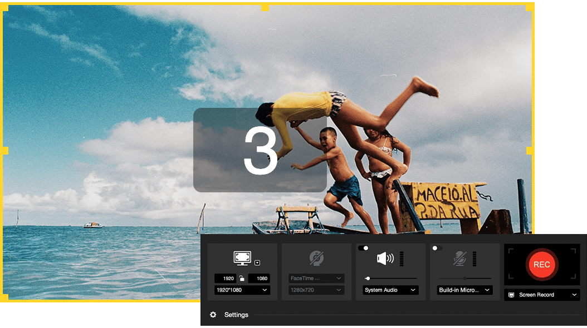Open the Build-in Microphone dropdown
Viewport: 587px width, 328px height.
pyautogui.click(x=464, y=290)
